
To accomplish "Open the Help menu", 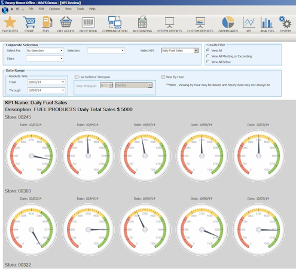I will point(92,9).
